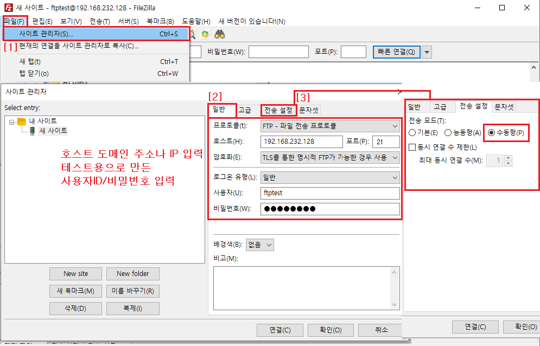Select the 새 사이트 entry in the tree
This screenshot has width=540, height=346.
(53, 131)
